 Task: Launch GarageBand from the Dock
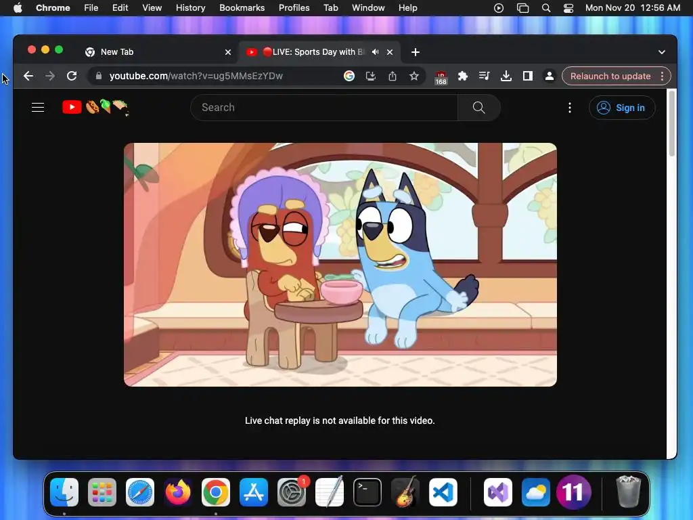405,492
